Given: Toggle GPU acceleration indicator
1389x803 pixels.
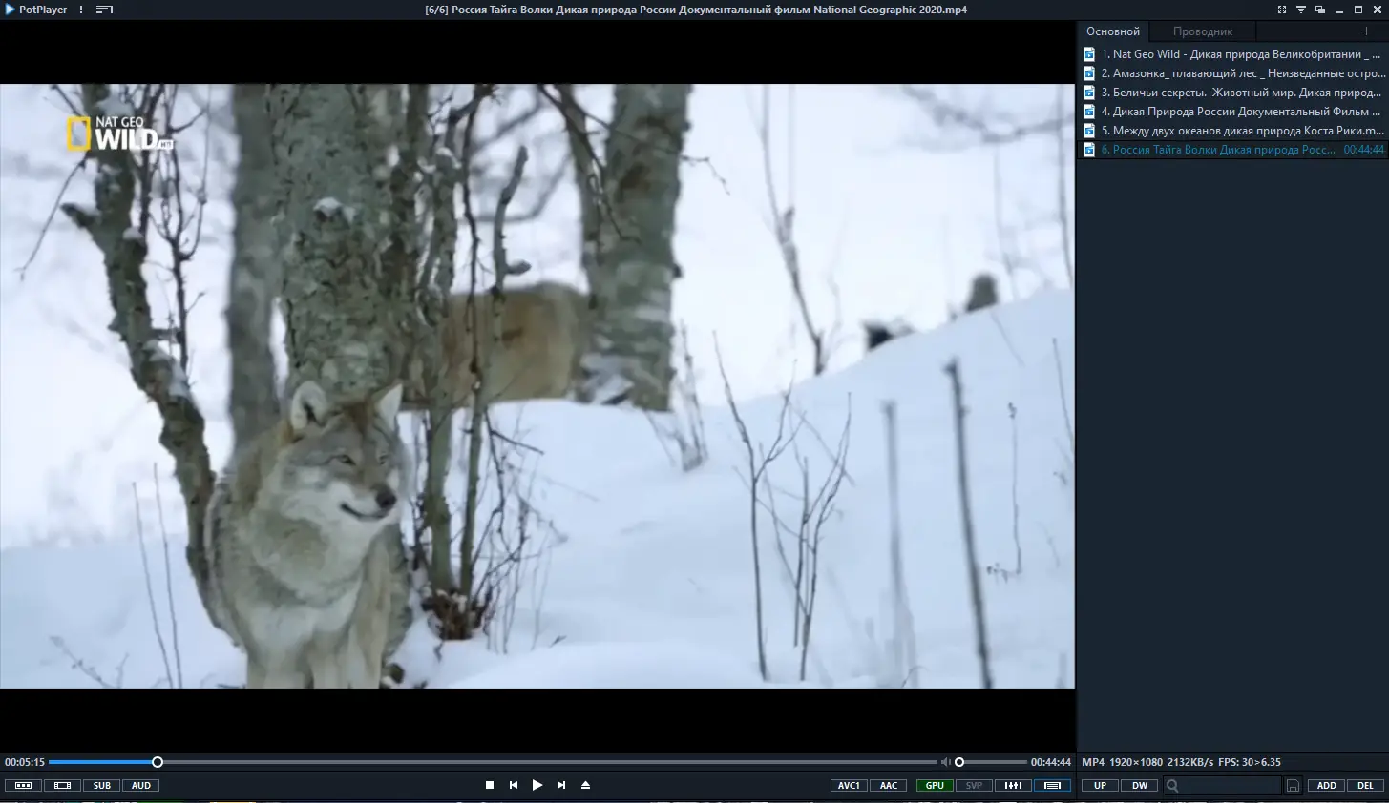Looking at the screenshot, I should 934,785.
